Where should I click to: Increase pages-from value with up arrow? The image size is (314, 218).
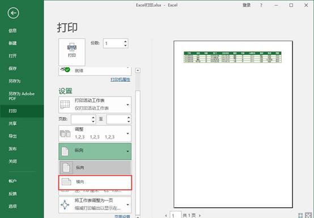coord(94,117)
